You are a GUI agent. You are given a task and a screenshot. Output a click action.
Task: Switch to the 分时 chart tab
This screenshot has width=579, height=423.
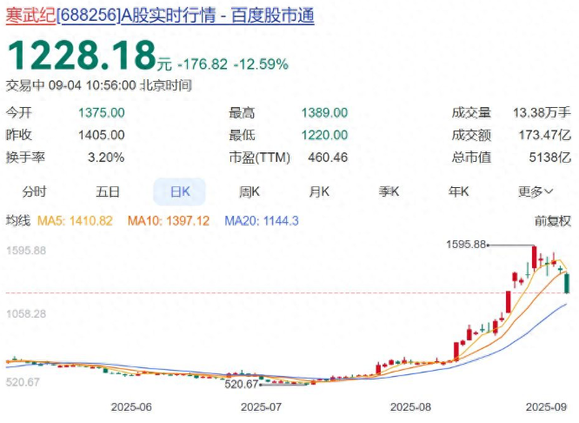(35, 191)
